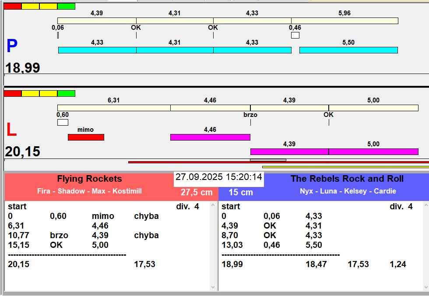Click the green start light in lane P
The image size is (429, 296).
[x=66, y=6]
